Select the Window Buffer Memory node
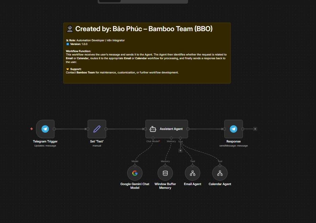The width and height of the screenshot is (316, 223). [165, 173]
